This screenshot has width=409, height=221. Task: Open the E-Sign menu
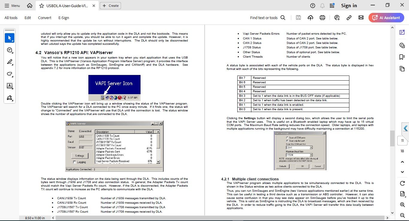tap(64, 18)
